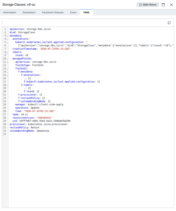176x211 pixels.
Task: Click the time value on line 26
Action: (x=39, y=111)
